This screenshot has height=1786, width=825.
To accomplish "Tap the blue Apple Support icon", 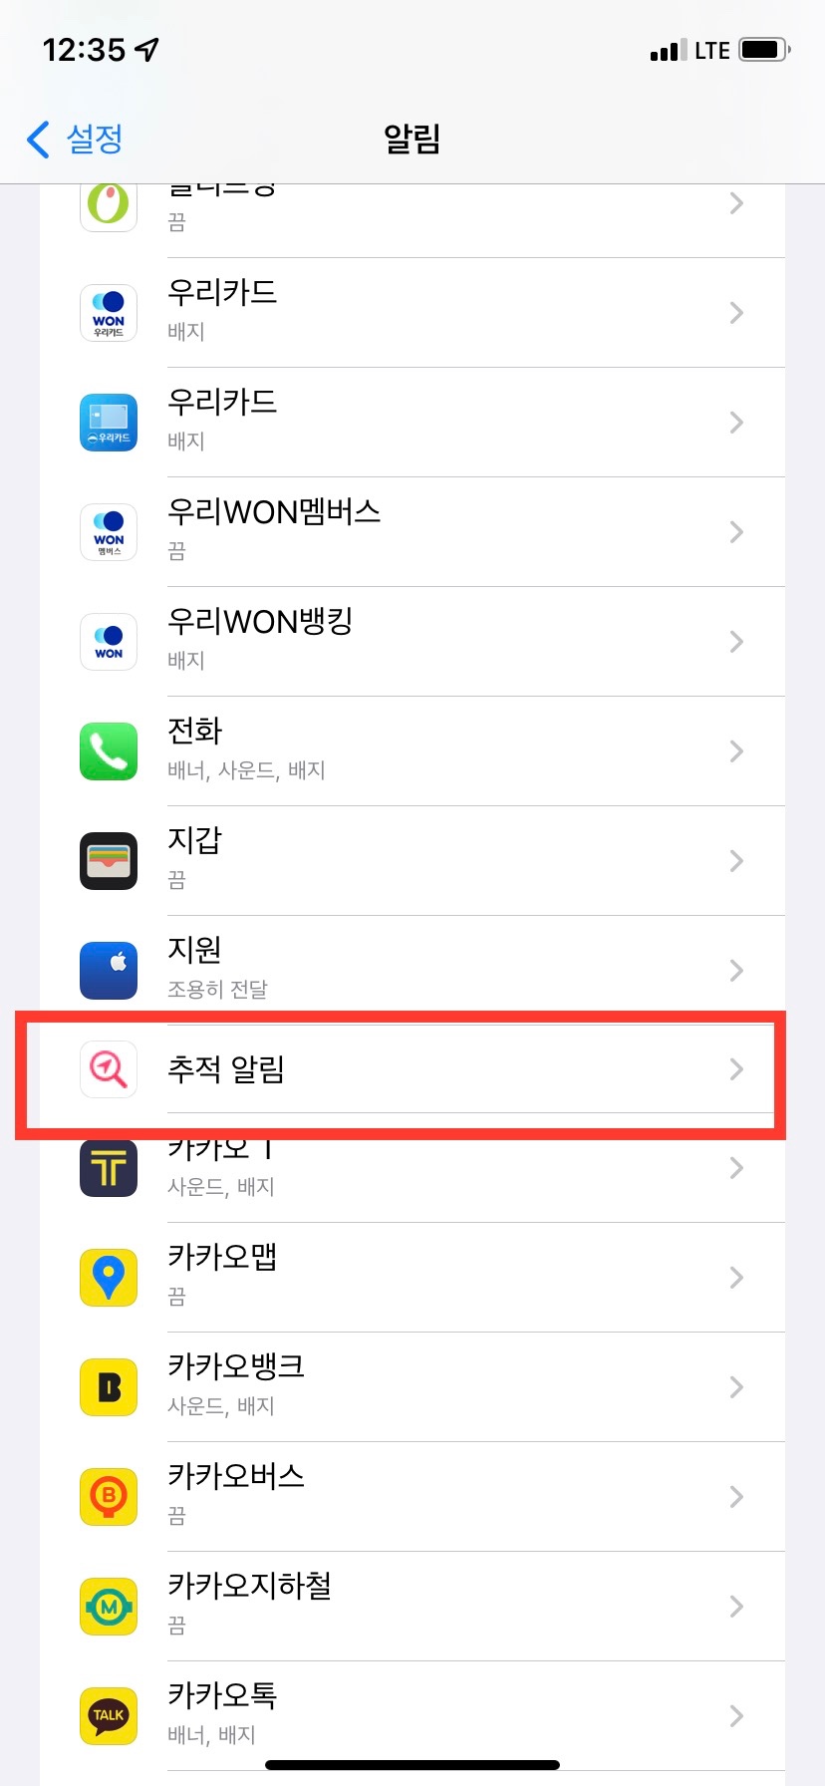I will pyautogui.click(x=109, y=971).
